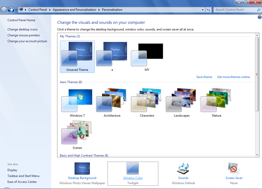Restore down the Personalization window
This screenshot has height=189, width=262.
[246, 2]
